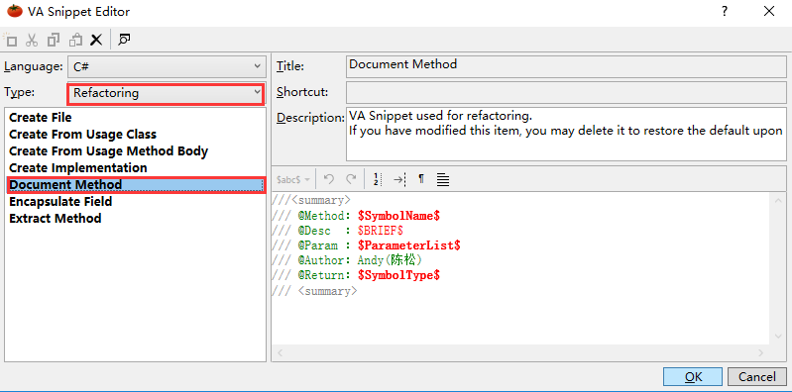
Task: Open the $abc$ reserved string menu
Action: tap(293, 179)
